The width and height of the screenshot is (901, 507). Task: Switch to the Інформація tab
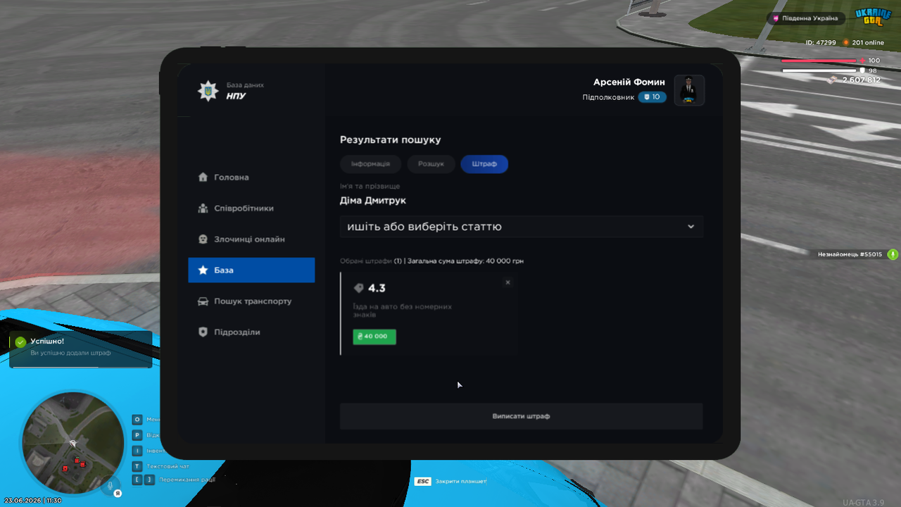tap(370, 164)
